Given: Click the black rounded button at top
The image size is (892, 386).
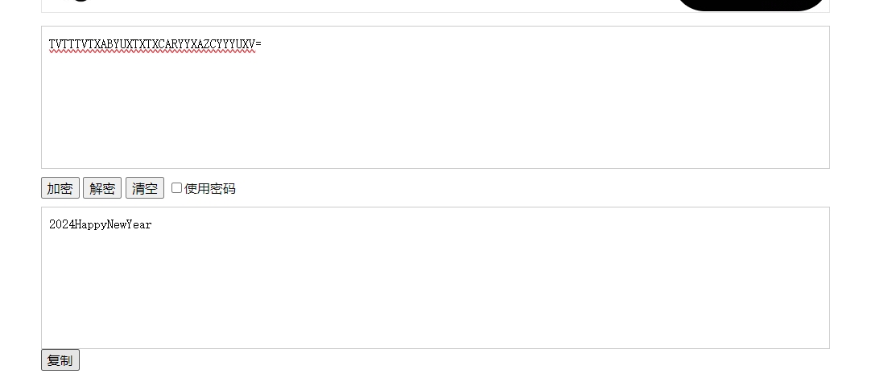Looking at the screenshot, I should [x=750, y=4].
